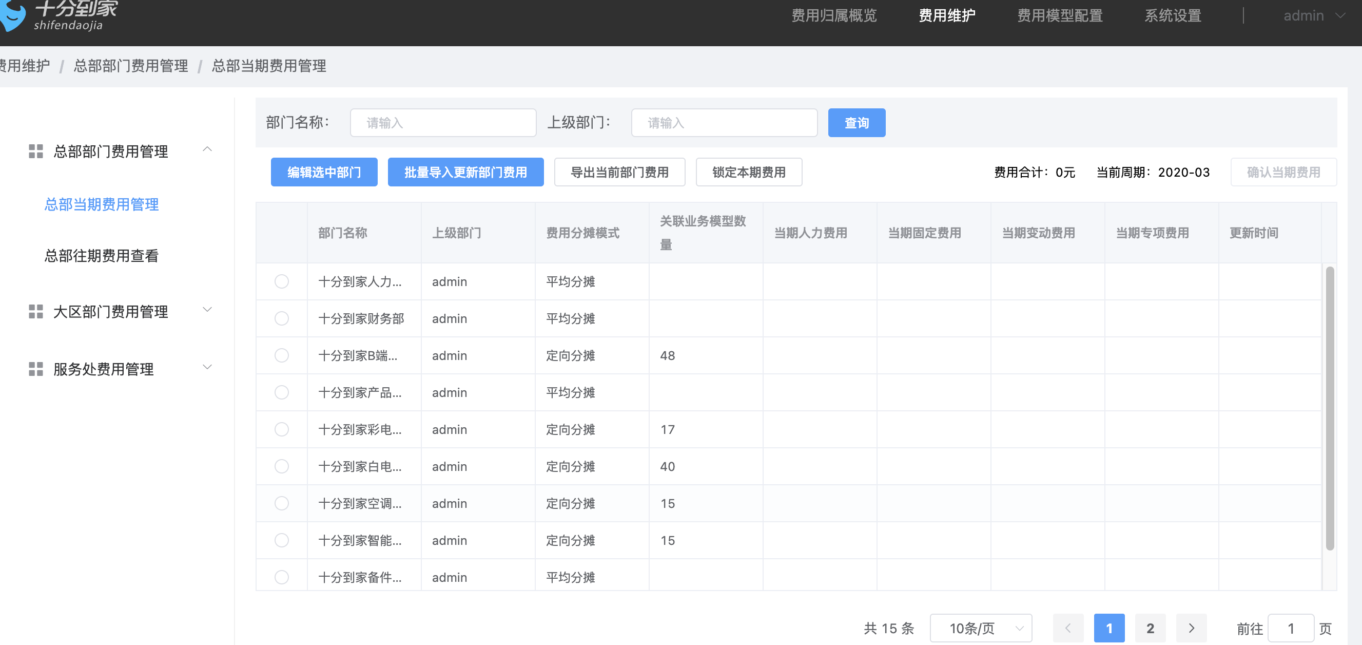Open 费用维护 top menu
1362x645 pixels.
(947, 16)
